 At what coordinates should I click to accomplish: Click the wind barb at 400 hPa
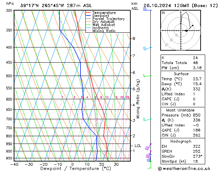pos(147,48)
